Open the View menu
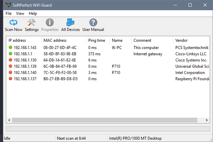 [20, 13]
